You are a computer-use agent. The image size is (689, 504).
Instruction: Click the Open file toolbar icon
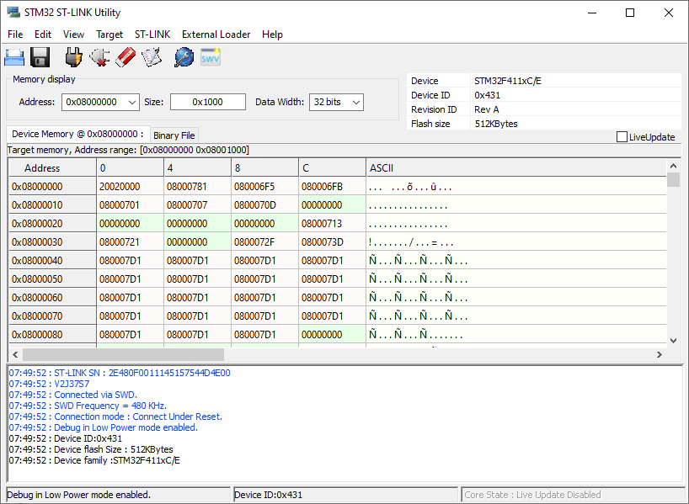click(x=14, y=57)
